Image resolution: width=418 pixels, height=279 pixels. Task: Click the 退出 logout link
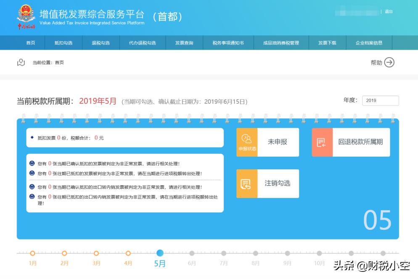click(388, 11)
